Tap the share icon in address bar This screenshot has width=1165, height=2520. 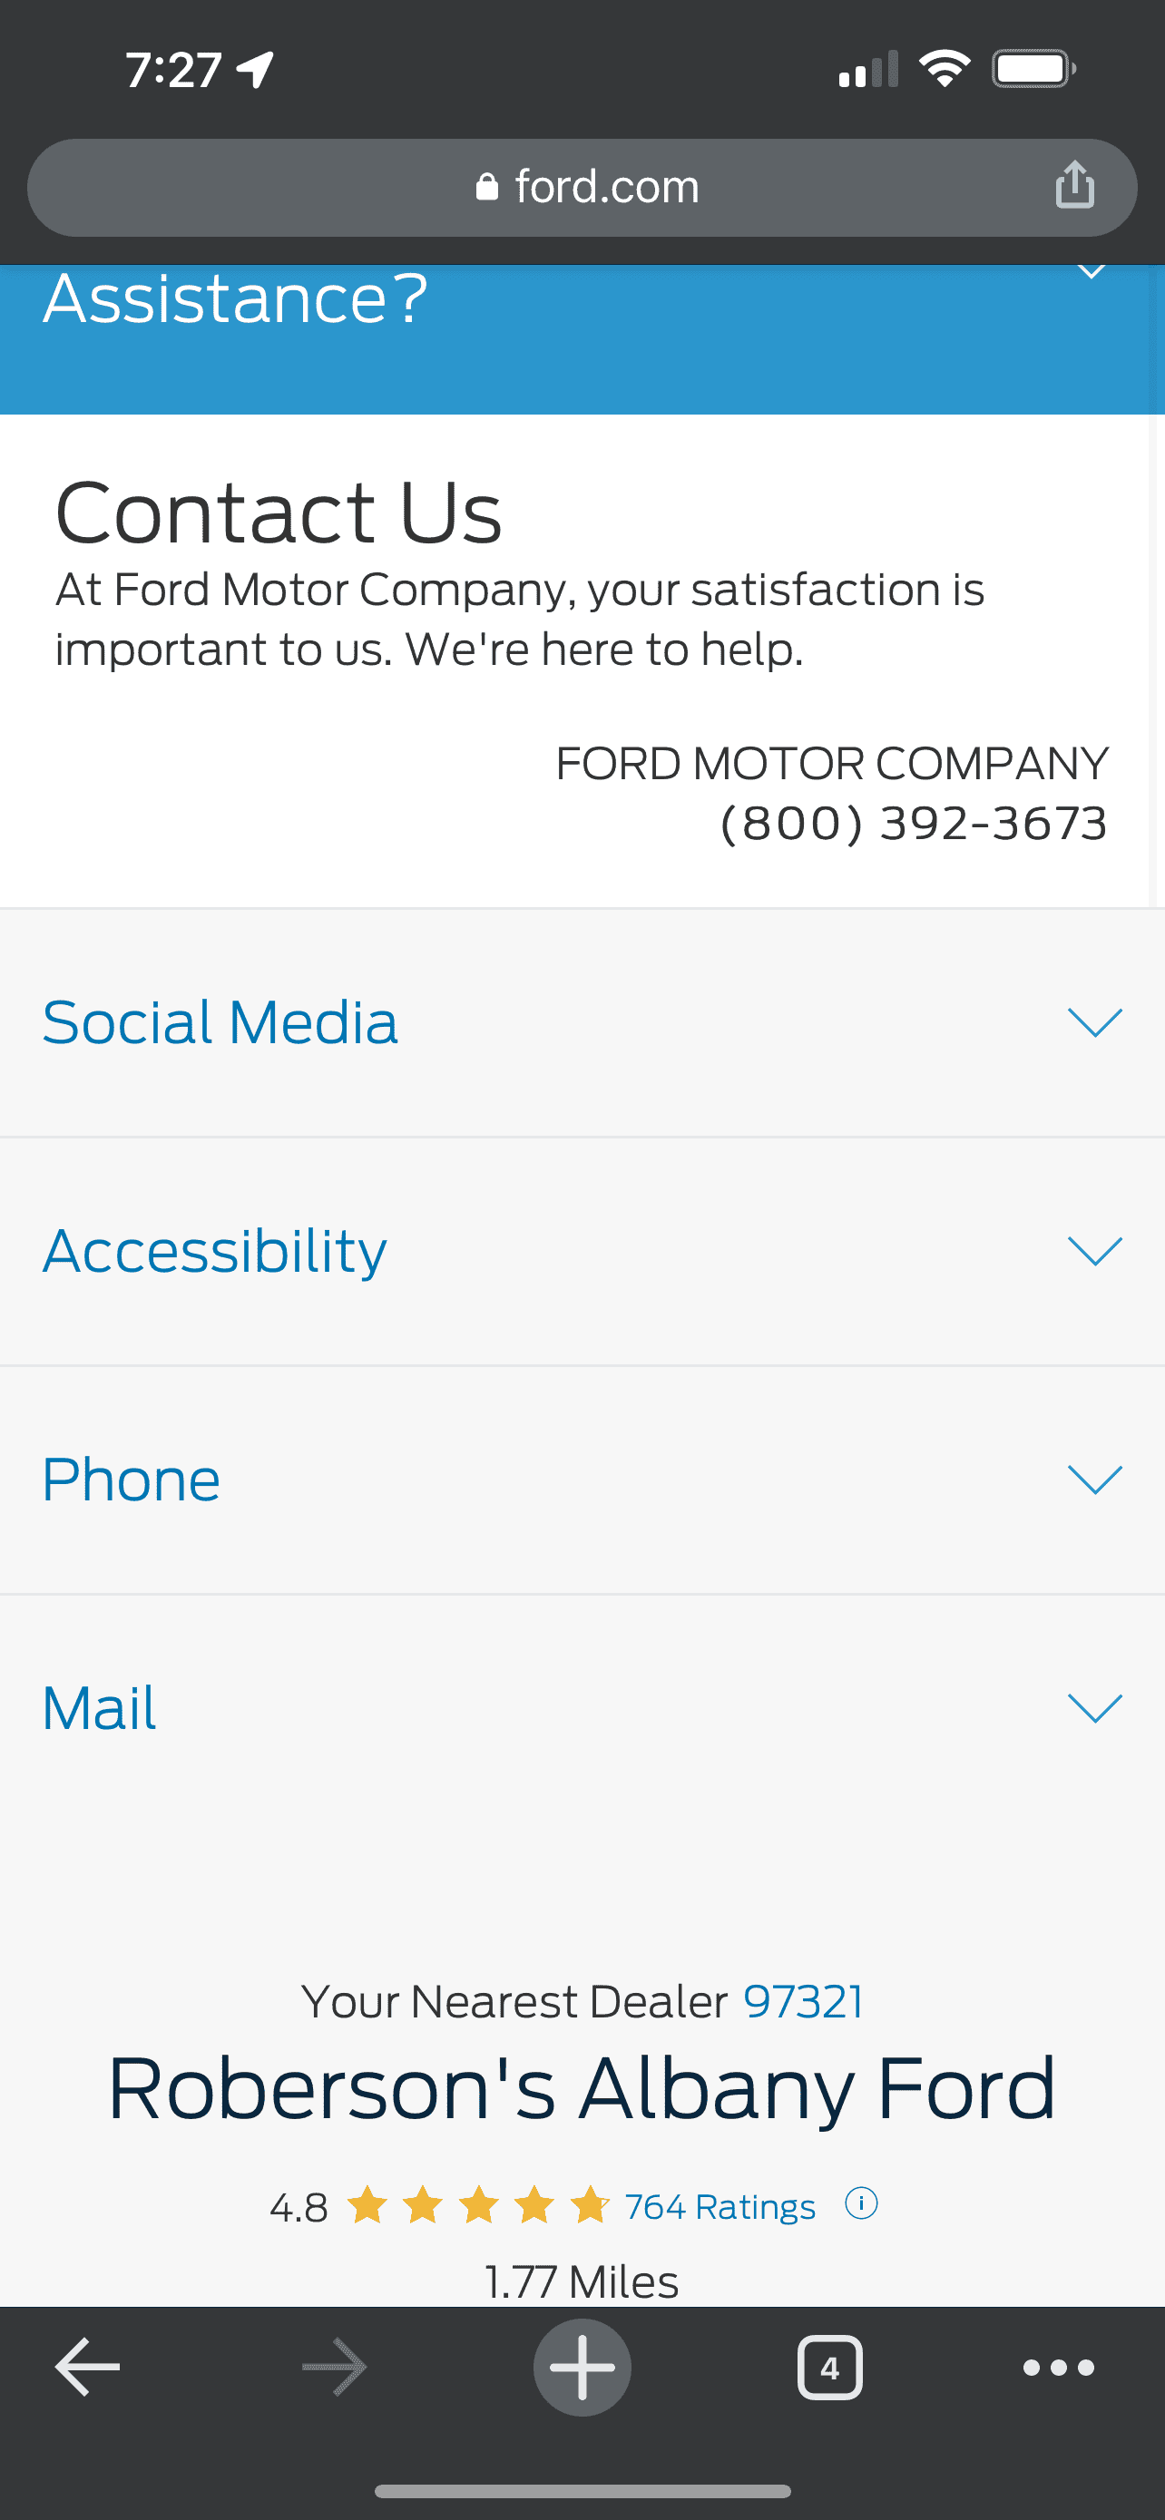pyautogui.click(x=1074, y=186)
